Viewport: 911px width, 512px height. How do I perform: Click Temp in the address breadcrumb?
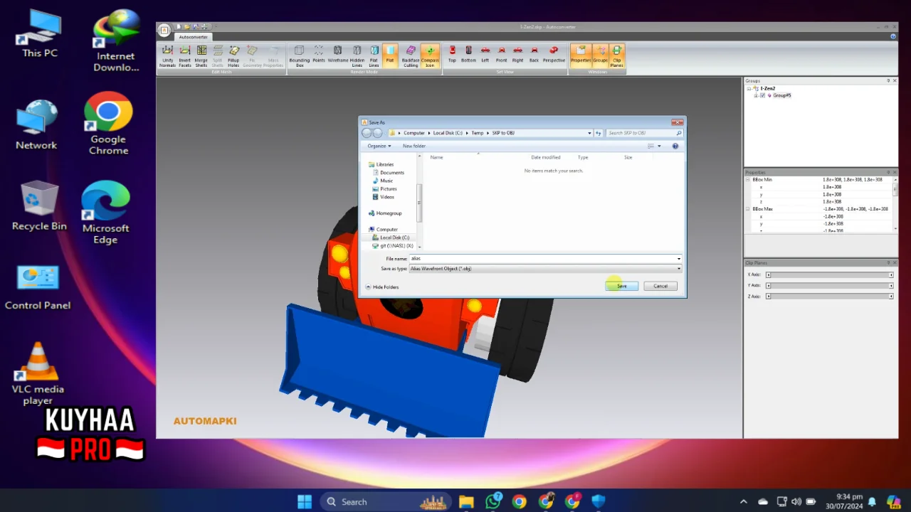[477, 133]
